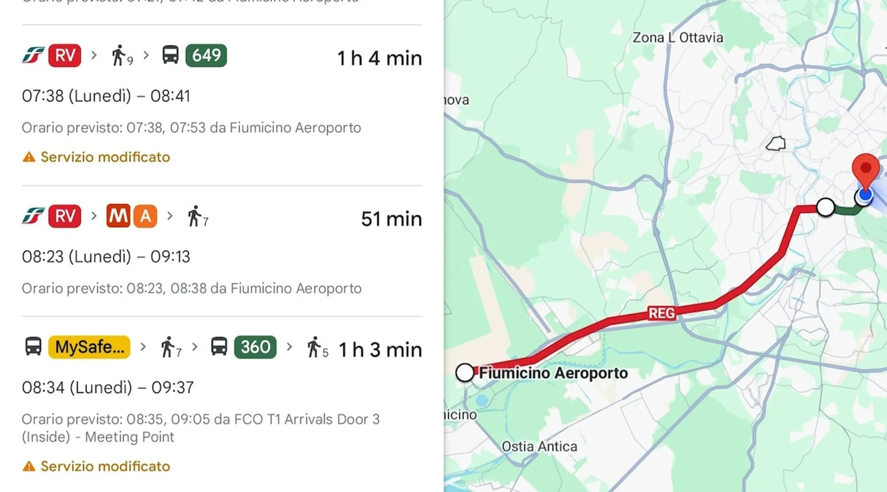Click the 649 bus line badge
Viewport: 887px width, 492px height.
tap(206, 55)
